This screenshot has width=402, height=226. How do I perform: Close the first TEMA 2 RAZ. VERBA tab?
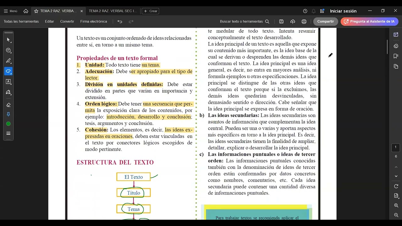(82, 11)
